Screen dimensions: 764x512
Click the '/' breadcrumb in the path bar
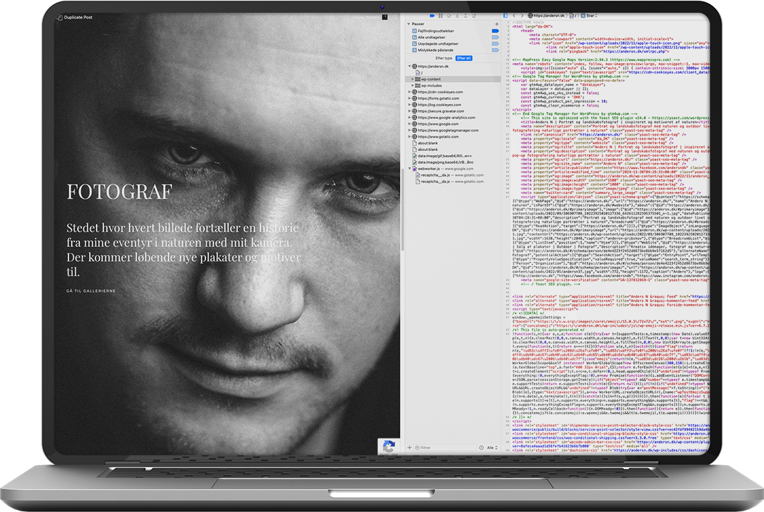tap(573, 15)
